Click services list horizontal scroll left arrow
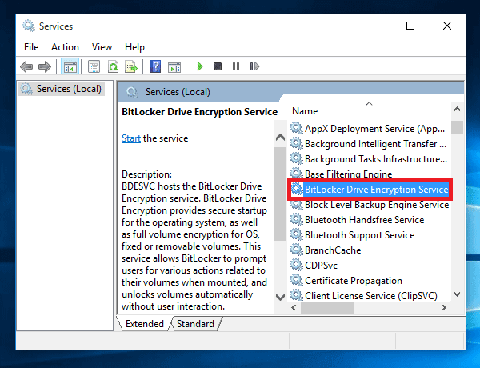 (x=294, y=307)
